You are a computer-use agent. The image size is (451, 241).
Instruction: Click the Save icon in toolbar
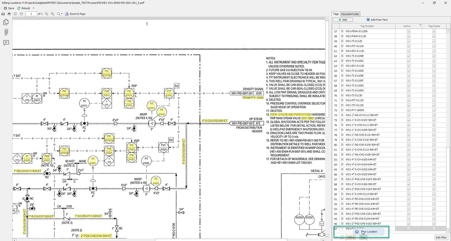click(x=5, y=8)
